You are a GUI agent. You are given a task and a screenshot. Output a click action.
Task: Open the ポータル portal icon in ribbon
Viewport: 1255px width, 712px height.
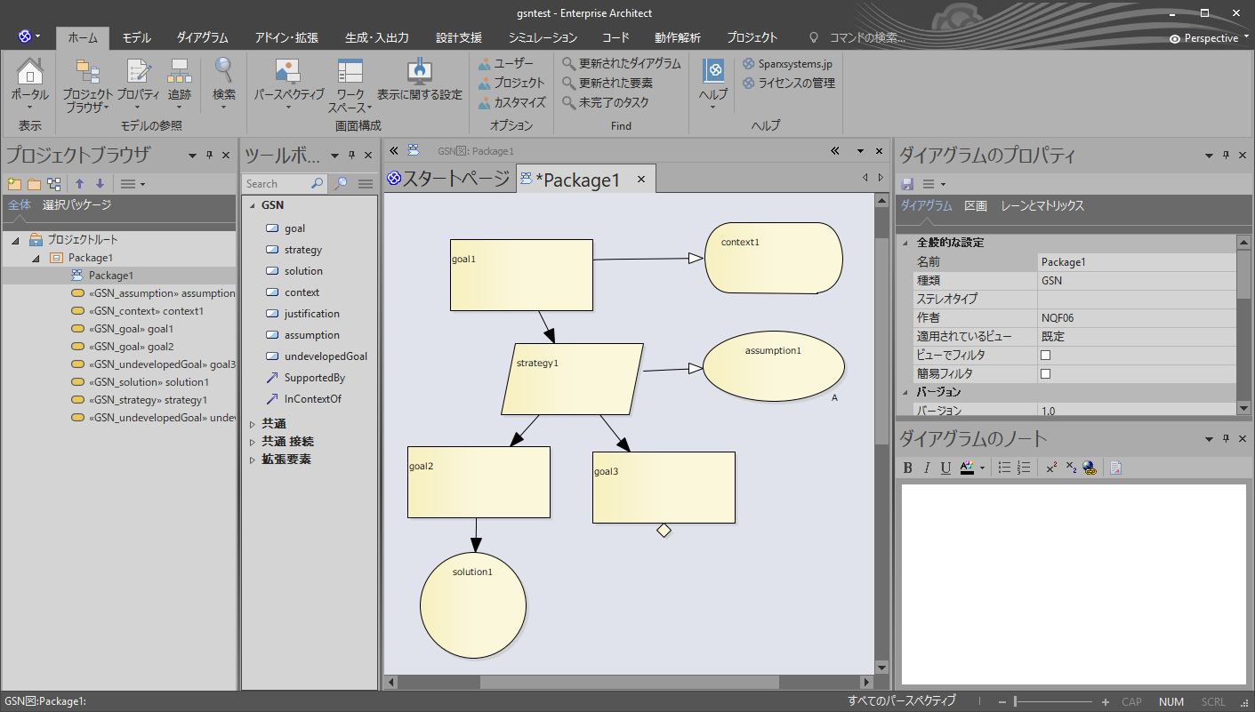pyautogui.click(x=30, y=82)
